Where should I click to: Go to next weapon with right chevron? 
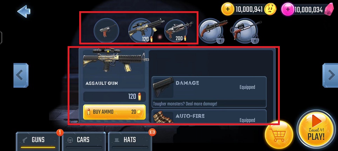point(330,75)
